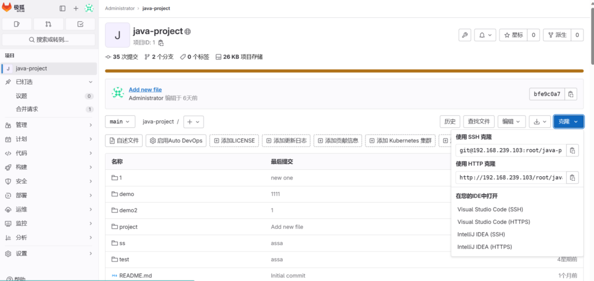Viewport: 594px width, 281px height.
Task: Open the main branch selector dropdown
Action: pyautogui.click(x=120, y=122)
